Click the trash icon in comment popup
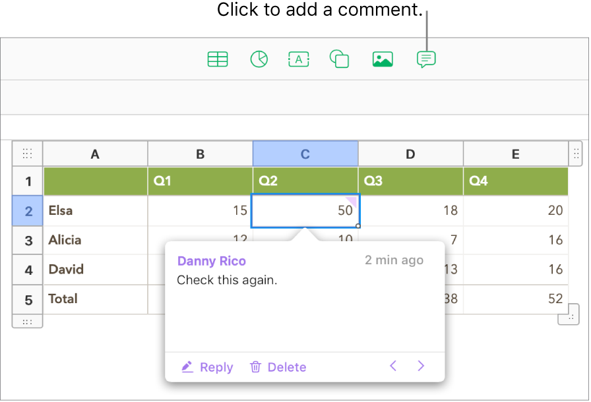The height and width of the screenshot is (402, 591). coord(255,366)
